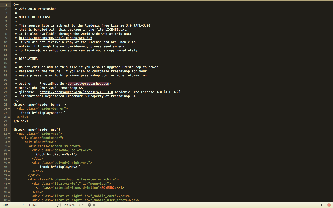Click the closing fold arrow on line 41
This screenshot has width=333, height=208.
[x=9, y=171]
